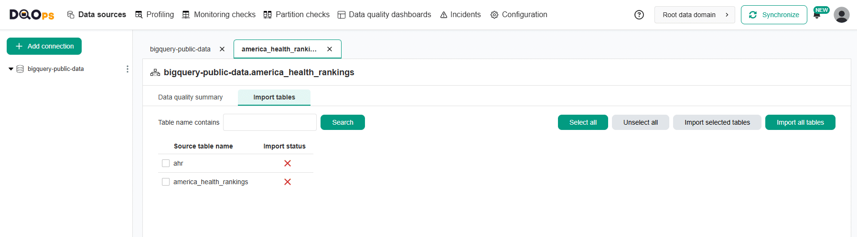Go to Partition checks
The width and height of the screenshot is (857, 237).
pyautogui.click(x=297, y=15)
